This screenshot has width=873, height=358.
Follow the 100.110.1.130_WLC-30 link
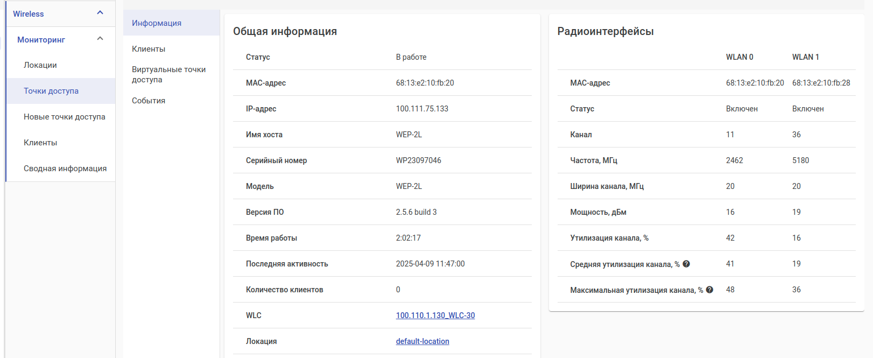pyautogui.click(x=435, y=315)
